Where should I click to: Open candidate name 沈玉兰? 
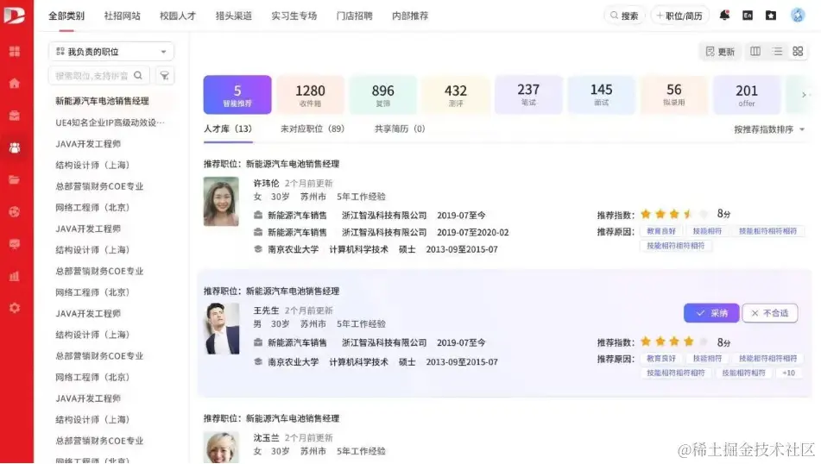point(266,437)
